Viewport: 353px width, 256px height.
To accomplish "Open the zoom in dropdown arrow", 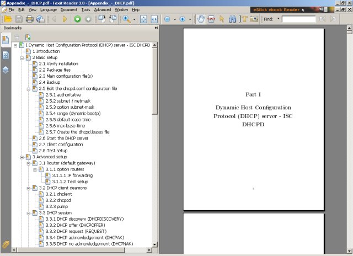I will coord(190,19).
